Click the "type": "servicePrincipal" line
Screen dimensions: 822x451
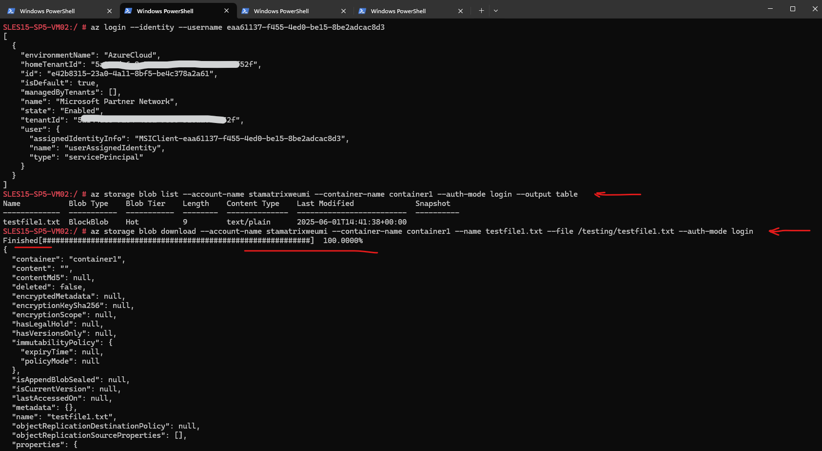86,157
